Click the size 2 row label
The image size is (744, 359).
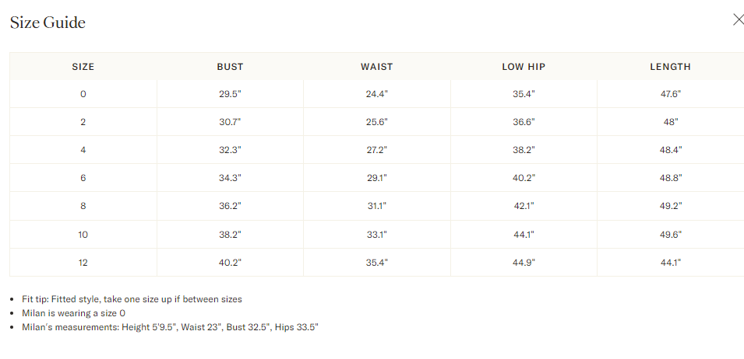click(83, 122)
